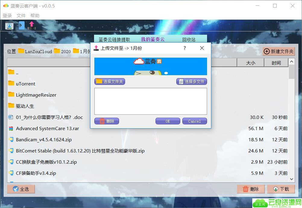
Task: Click the file list scrollbar thumb
Action: pos(291,72)
